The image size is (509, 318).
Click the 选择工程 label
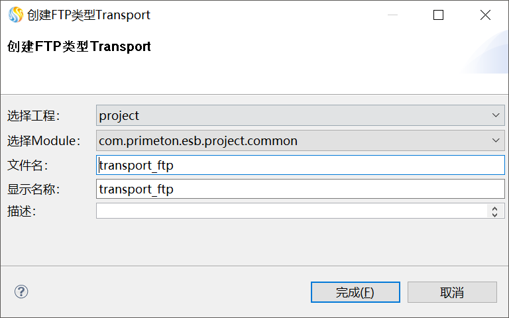coord(34,116)
